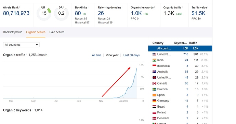Click info icon beside Referring domains label

click(x=122, y=7)
